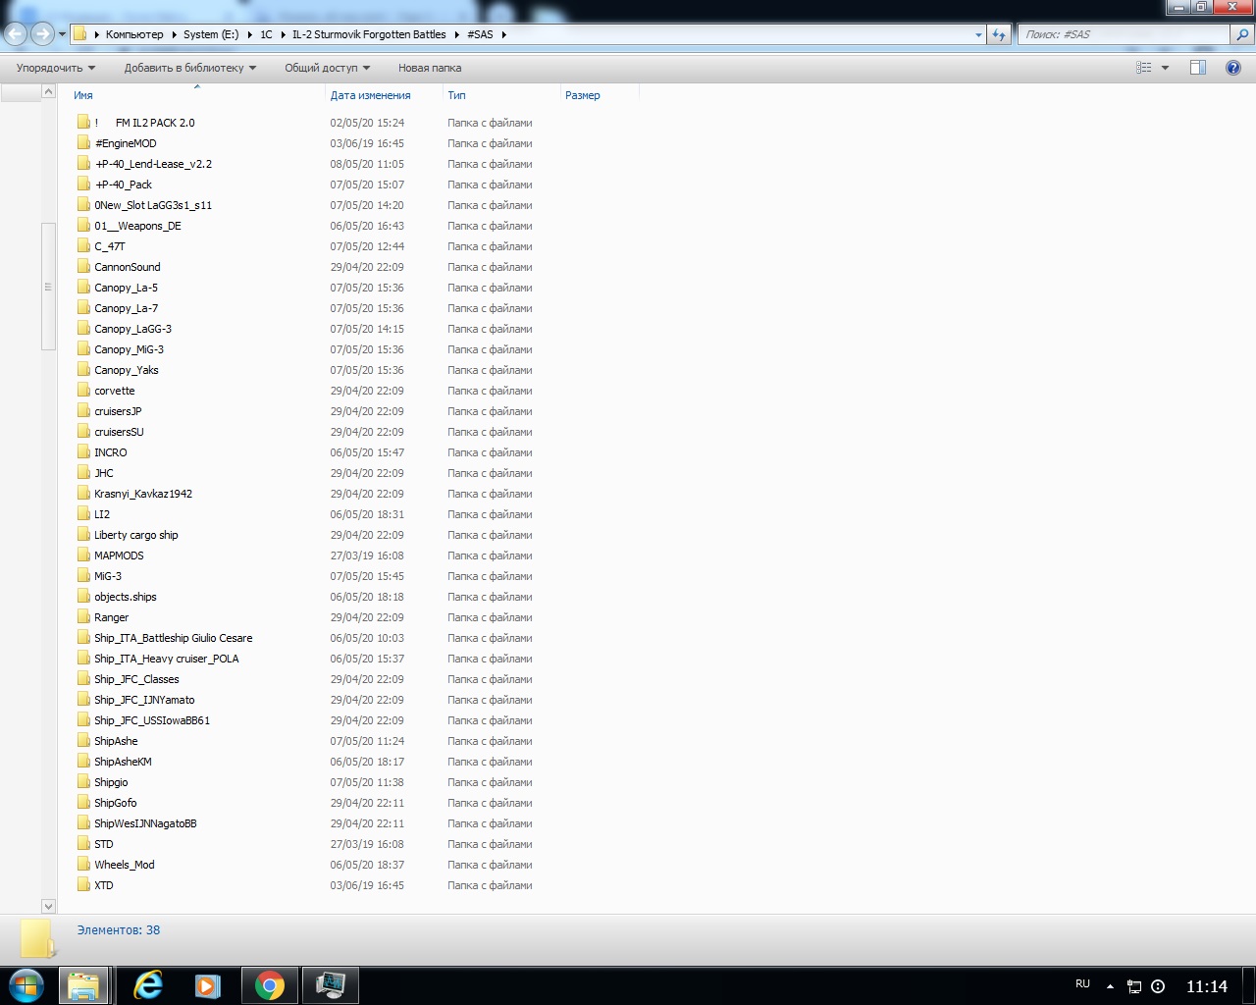Open the Добавить в библиотеку menu

(190, 68)
